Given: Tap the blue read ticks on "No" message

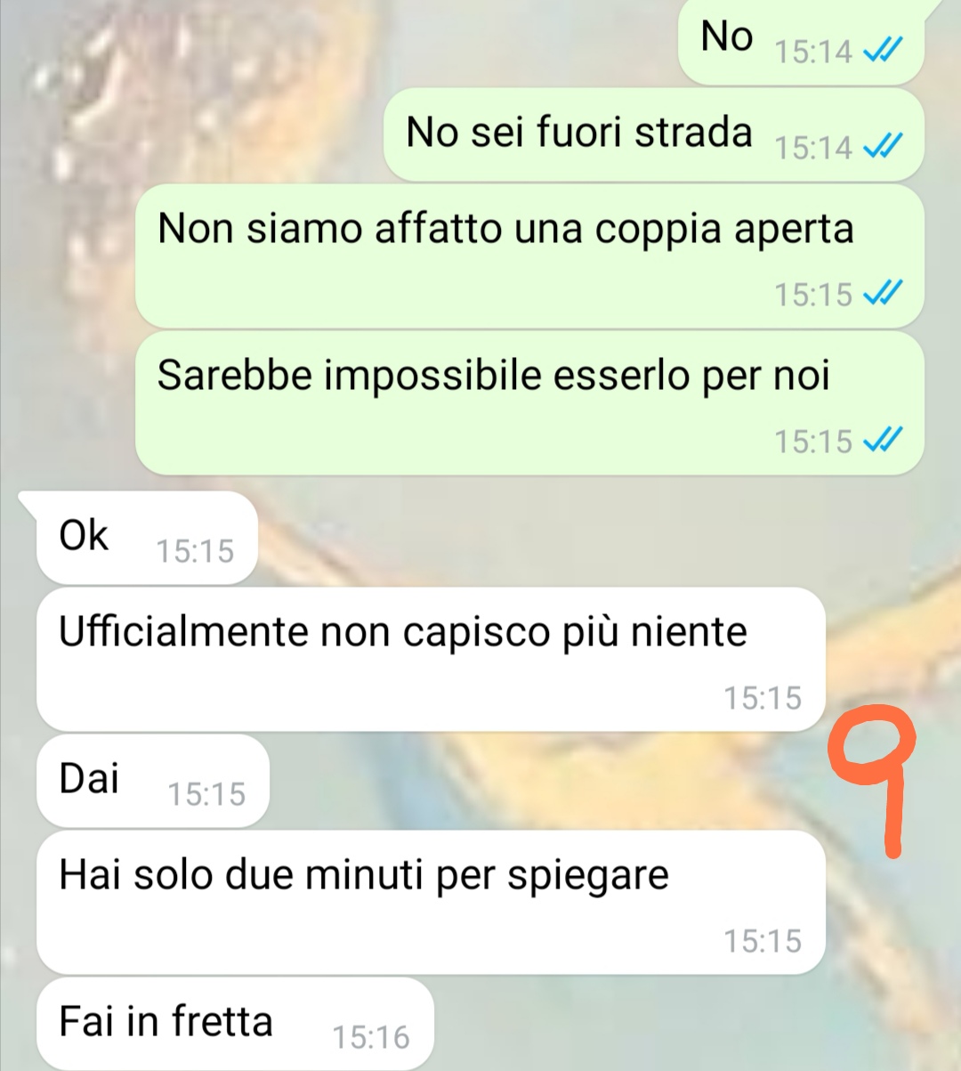Looking at the screenshot, I should pos(884,51).
